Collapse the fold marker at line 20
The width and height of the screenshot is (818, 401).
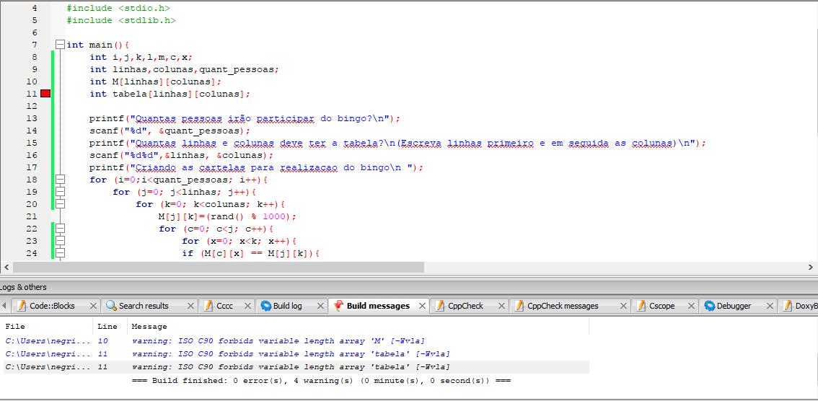point(60,204)
